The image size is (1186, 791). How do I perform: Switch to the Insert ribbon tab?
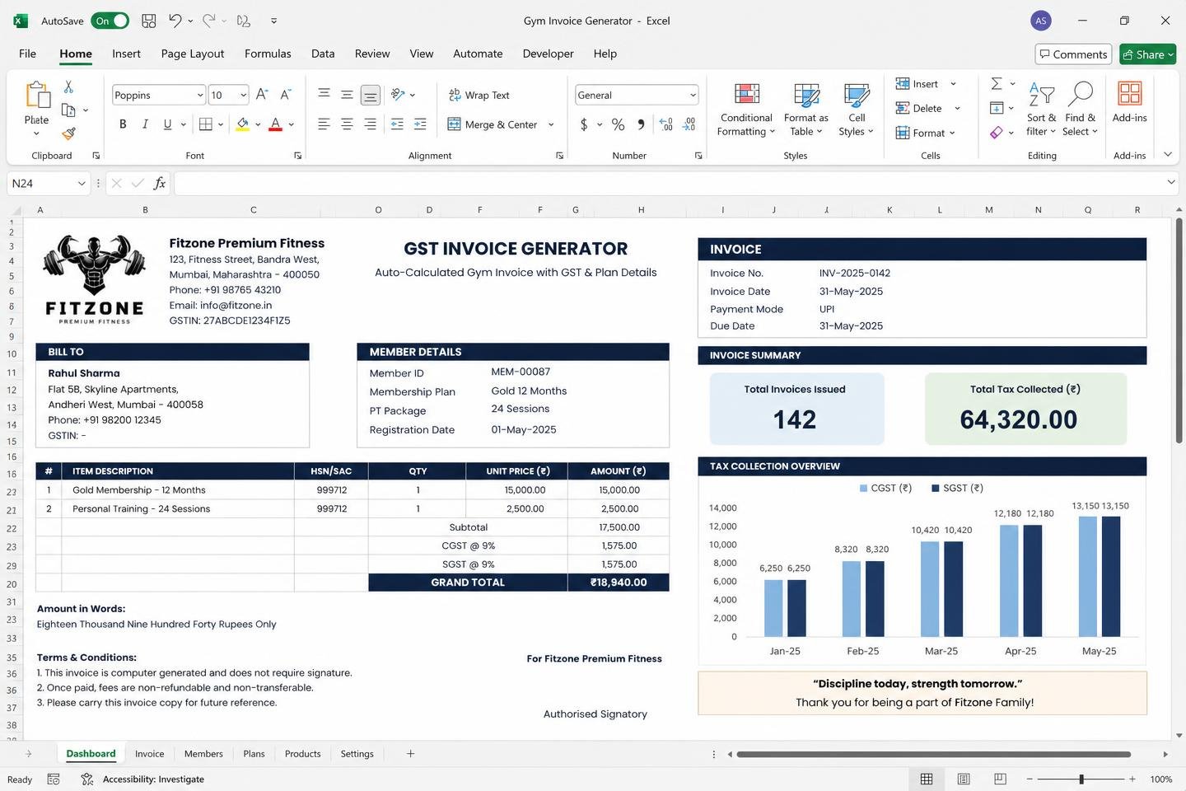point(126,54)
